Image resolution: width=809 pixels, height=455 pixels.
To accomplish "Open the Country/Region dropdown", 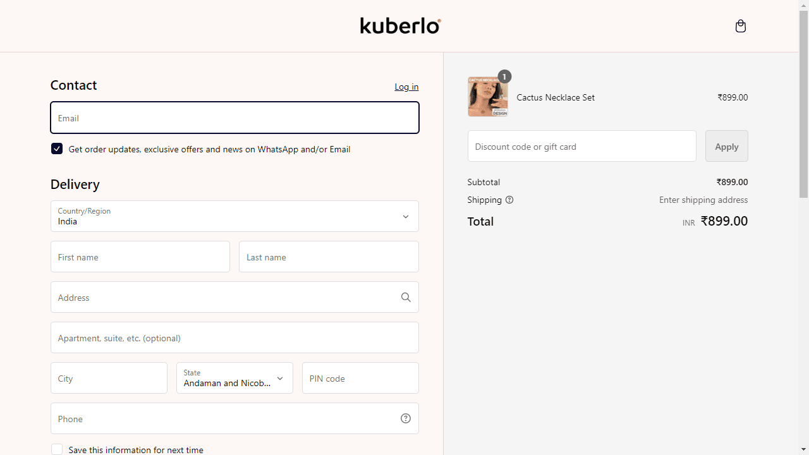I will pyautogui.click(x=234, y=216).
